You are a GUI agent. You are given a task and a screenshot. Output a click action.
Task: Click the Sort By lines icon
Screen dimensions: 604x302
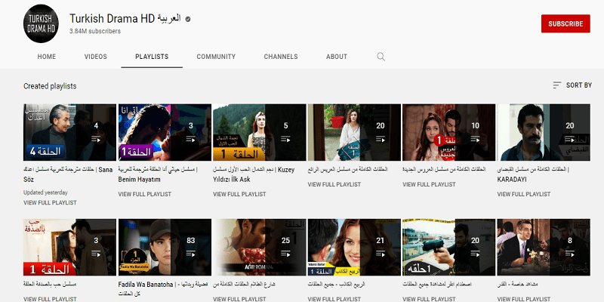pyautogui.click(x=557, y=85)
